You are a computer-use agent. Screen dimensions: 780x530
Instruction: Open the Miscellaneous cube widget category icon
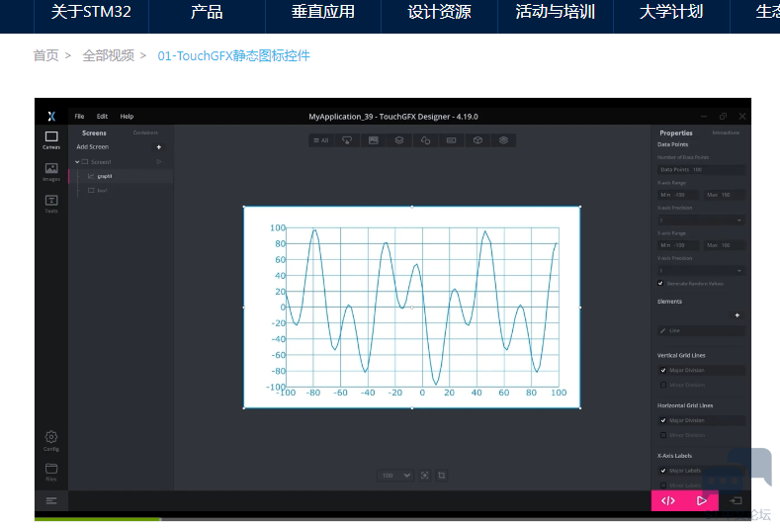pyautogui.click(x=477, y=140)
